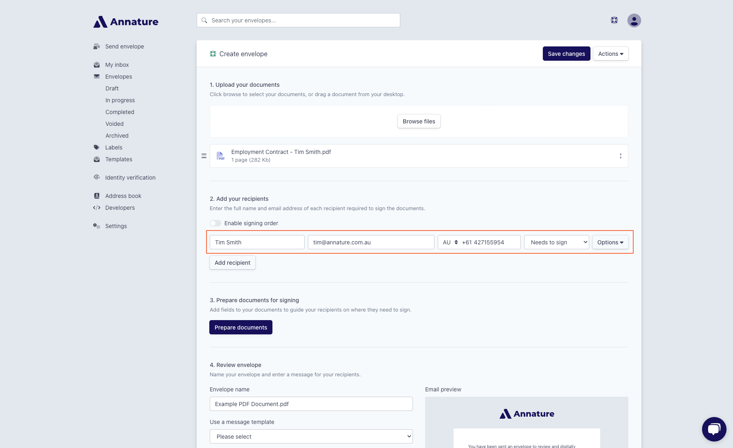This screenshot has width=733, height=448.
Task: Click Prepare documents button
Action: [241, 327]
